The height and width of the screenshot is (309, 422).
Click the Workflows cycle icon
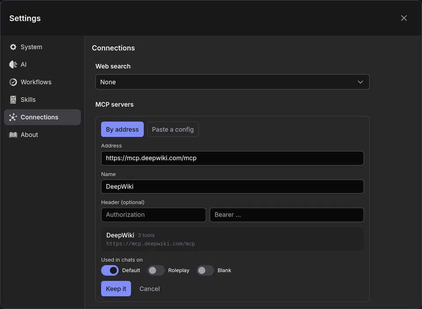[x=13, y=82]
